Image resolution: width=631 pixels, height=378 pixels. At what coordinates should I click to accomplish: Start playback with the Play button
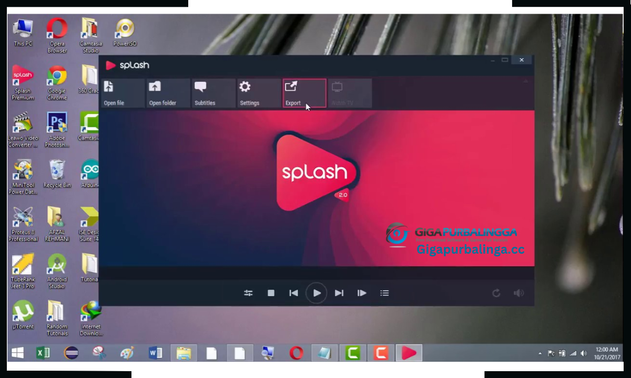(317, 293)
